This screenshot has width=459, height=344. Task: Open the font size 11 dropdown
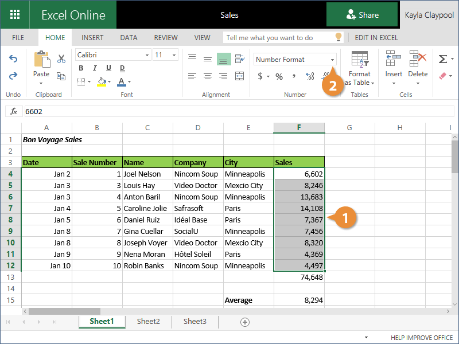[174, 55]
